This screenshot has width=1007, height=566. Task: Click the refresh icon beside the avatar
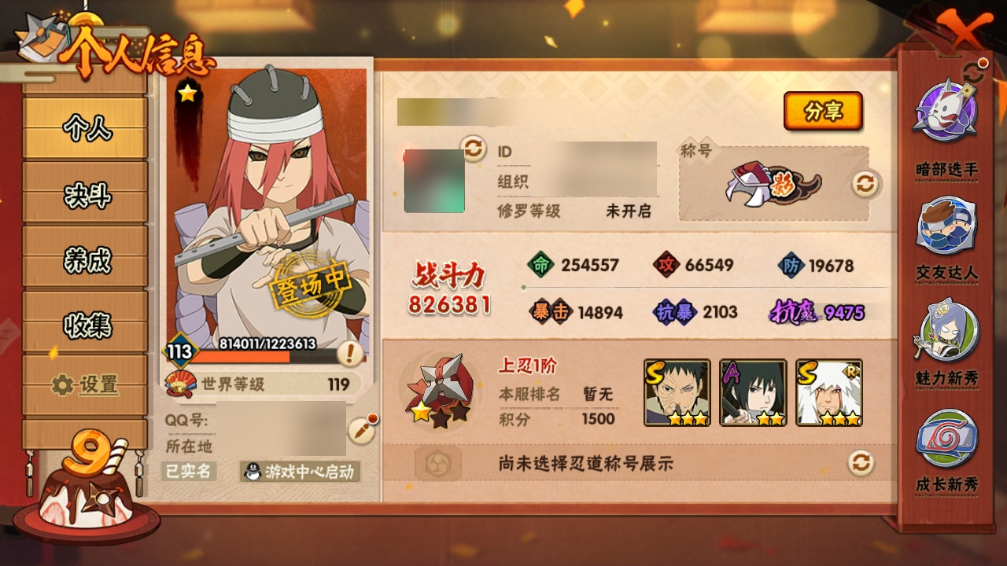point(474,148)
